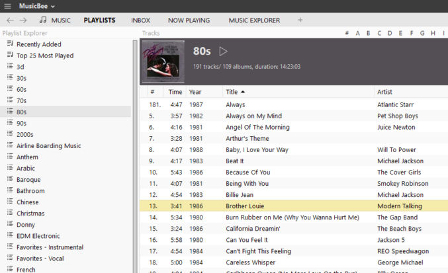The image size is (448, 273).
Task: Select the Careless Whisper track row
Action: tap(294, 262)
